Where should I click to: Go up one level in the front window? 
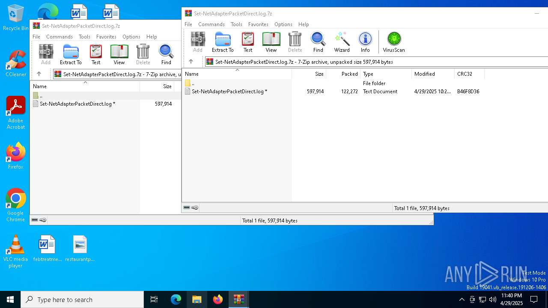point(191,62)
